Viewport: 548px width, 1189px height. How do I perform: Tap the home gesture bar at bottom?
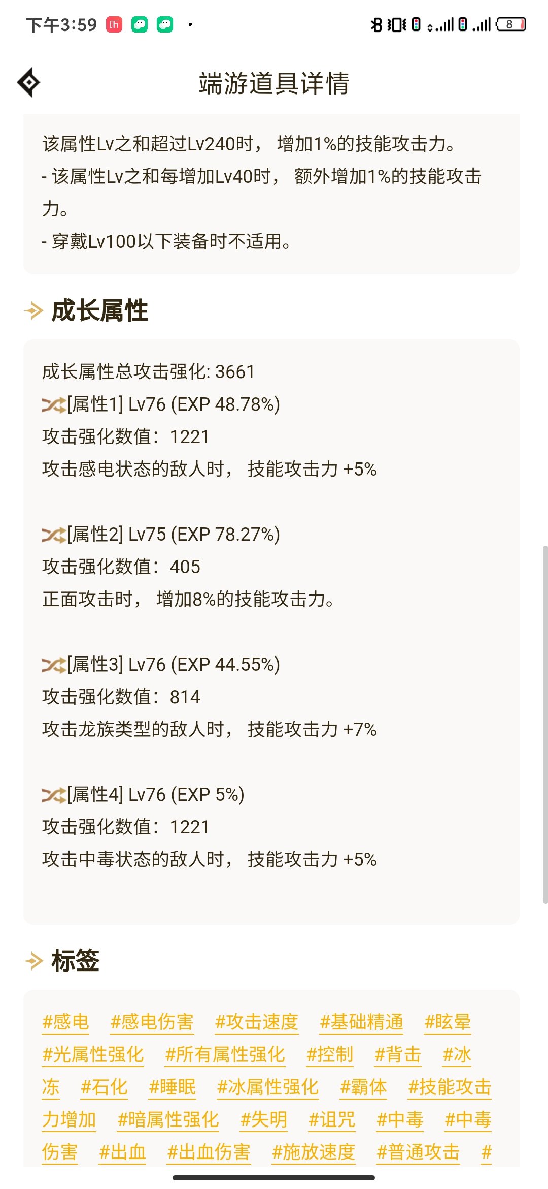point(273,1177)
